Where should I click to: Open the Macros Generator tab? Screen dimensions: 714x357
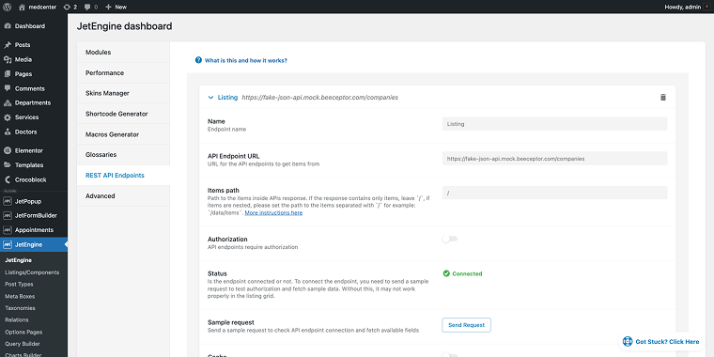(x=123, y=134)
